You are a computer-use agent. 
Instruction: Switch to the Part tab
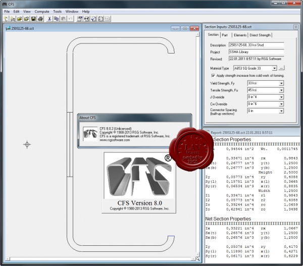pos(226,35)
